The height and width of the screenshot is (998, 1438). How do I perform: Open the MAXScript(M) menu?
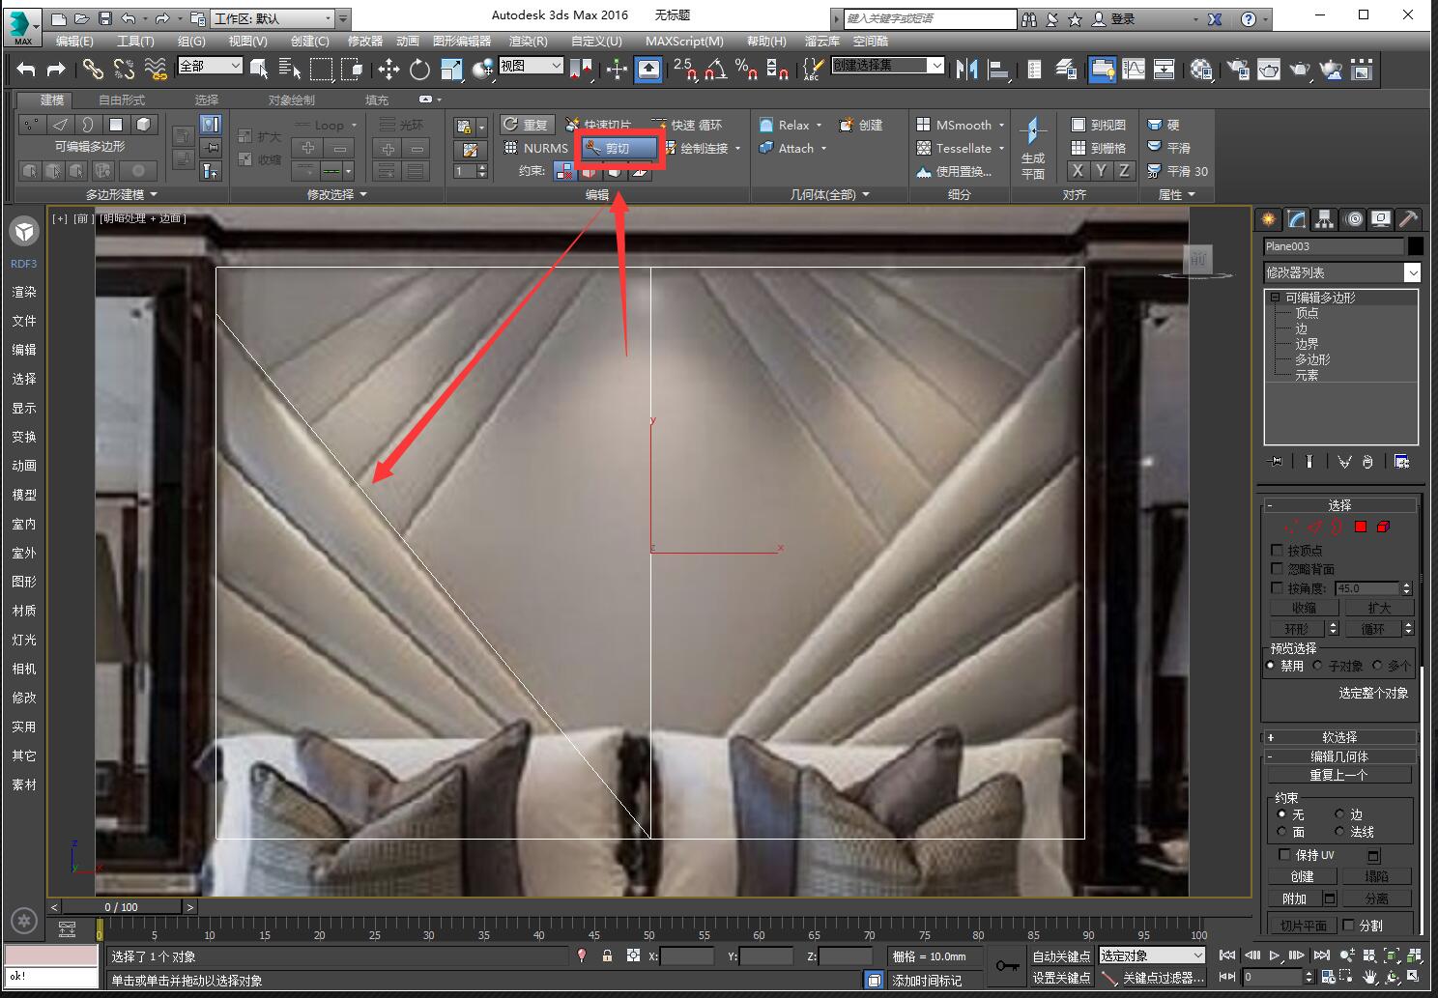(684, 41)
